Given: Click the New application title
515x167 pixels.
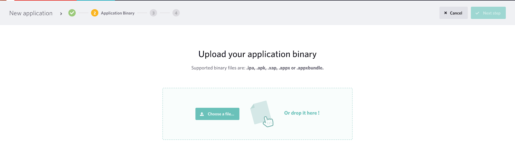Looking at the screenshot, I should coord(31,13).
